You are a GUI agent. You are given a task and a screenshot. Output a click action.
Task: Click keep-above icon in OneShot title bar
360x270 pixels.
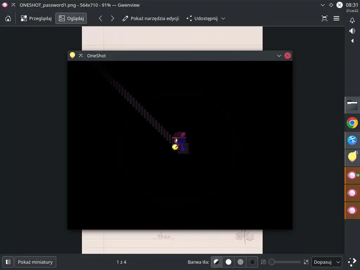tap(81, 56)
